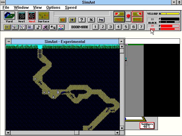
Task: Open the SimAnt system control menu
Action: click(x=3, y=2)
